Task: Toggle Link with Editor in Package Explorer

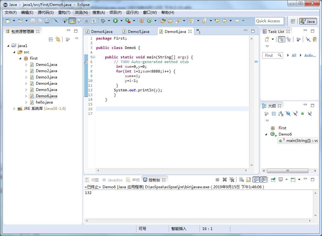Action: click(x=58, y=39)
